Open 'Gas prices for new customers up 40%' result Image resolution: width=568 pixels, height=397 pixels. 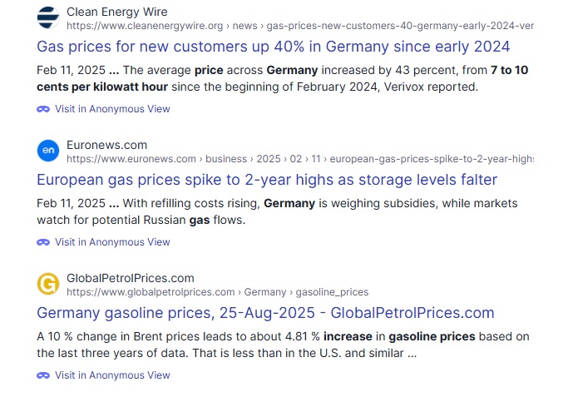click(x=274, y=47)
